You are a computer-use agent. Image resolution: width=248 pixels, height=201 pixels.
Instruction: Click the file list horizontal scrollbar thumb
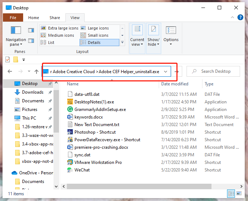click(139, 186)
